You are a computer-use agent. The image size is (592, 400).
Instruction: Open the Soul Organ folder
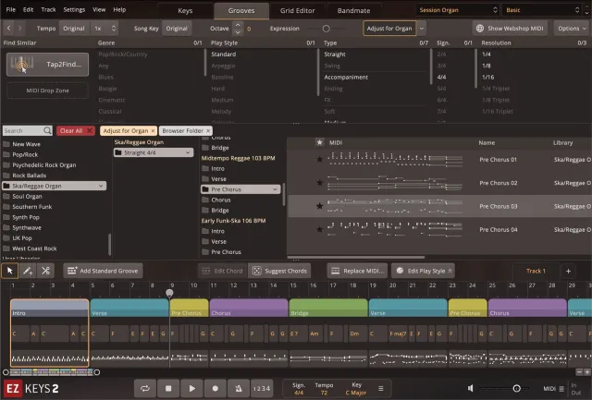point(27,196)
